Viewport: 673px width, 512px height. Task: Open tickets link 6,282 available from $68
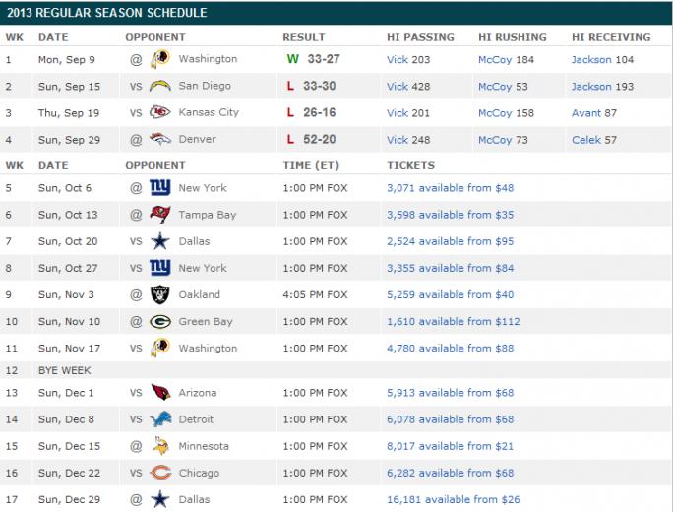[x=451, y=473]
